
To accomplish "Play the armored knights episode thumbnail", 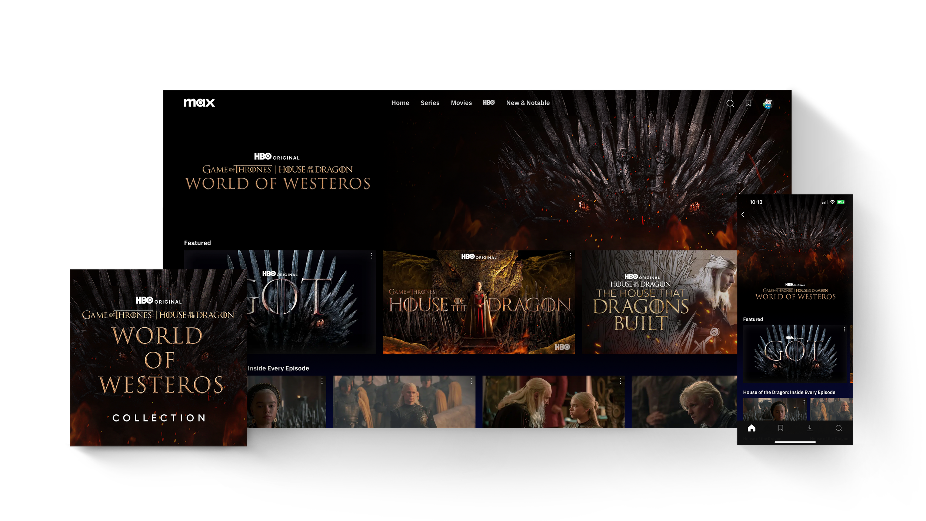I will (404, 402).
